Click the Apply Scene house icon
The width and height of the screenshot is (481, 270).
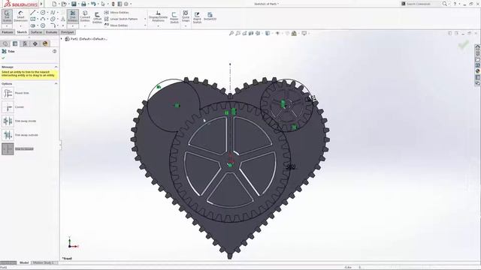[x=294, y=33]
